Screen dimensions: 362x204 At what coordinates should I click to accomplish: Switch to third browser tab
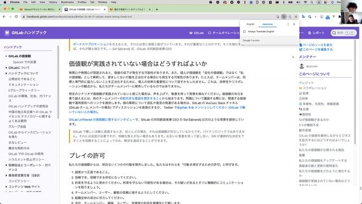pyautogui.click(x=130, y=9)
